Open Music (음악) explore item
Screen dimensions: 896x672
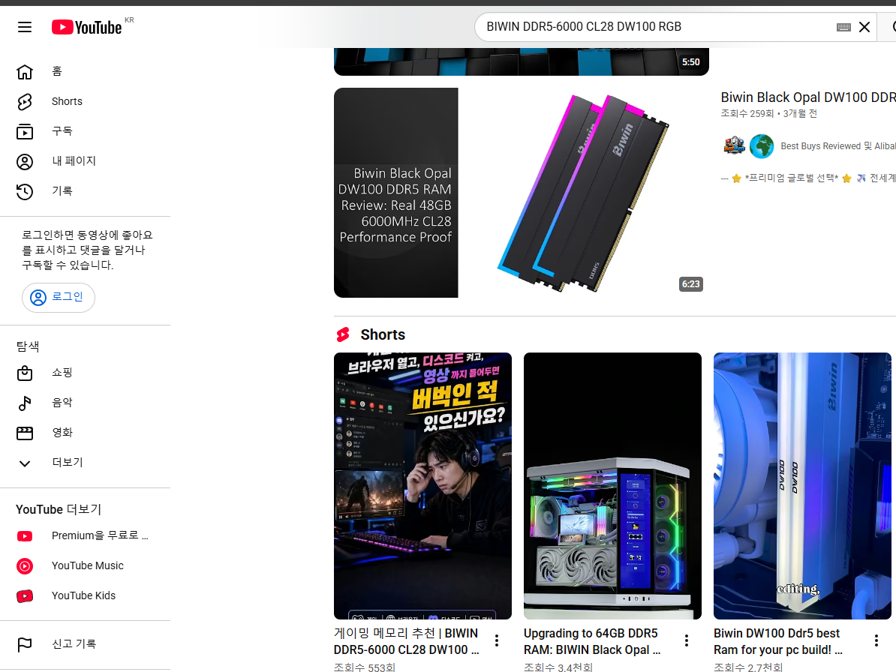click(85, 403)
